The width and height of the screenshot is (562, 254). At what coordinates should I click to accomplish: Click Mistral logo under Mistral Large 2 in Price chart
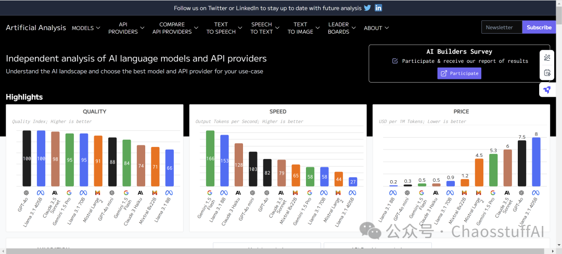click(479, 192)
